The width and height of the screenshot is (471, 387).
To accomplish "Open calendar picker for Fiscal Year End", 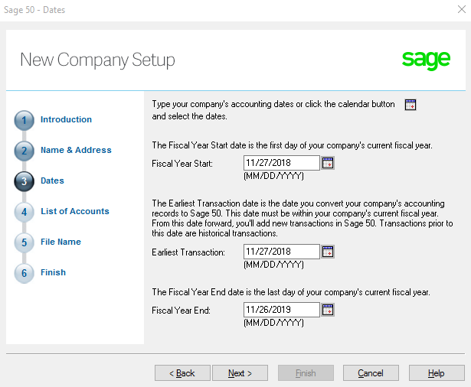I will (328, 310).
